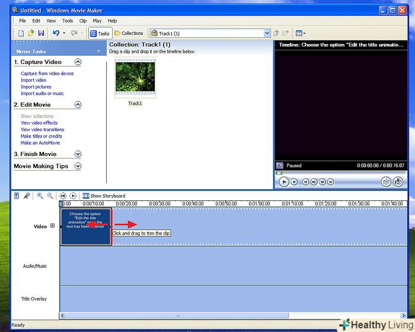Zoom out on the timeline
Screen dimensions: 415x332
(x=50, y=196)
